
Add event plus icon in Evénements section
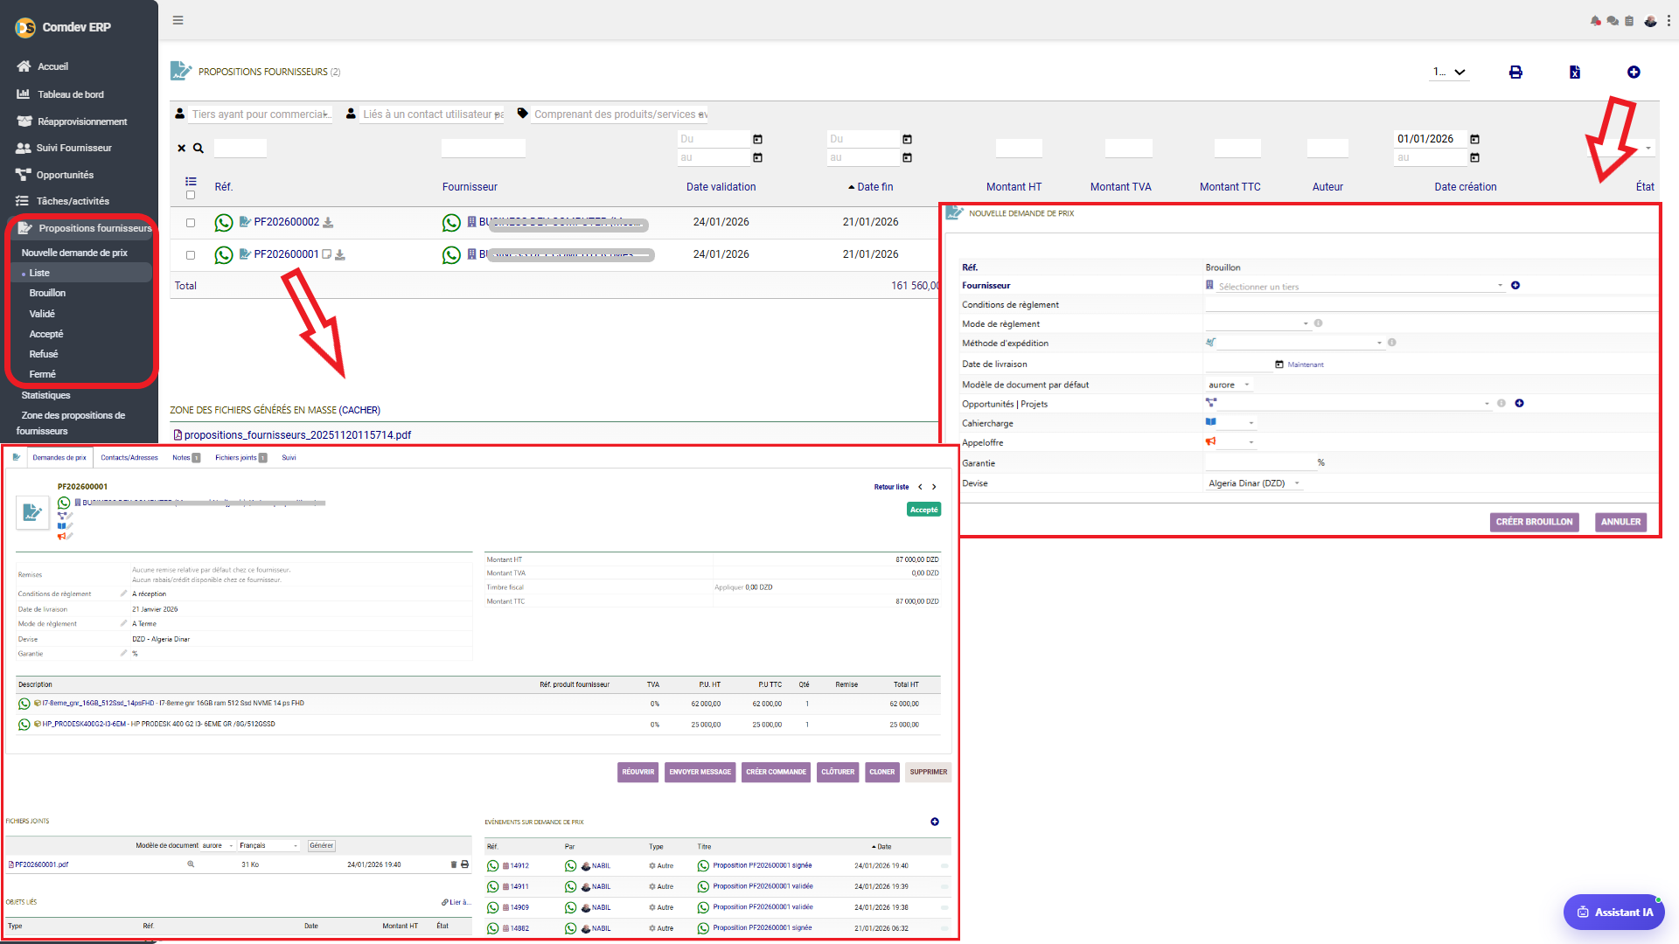935,822
